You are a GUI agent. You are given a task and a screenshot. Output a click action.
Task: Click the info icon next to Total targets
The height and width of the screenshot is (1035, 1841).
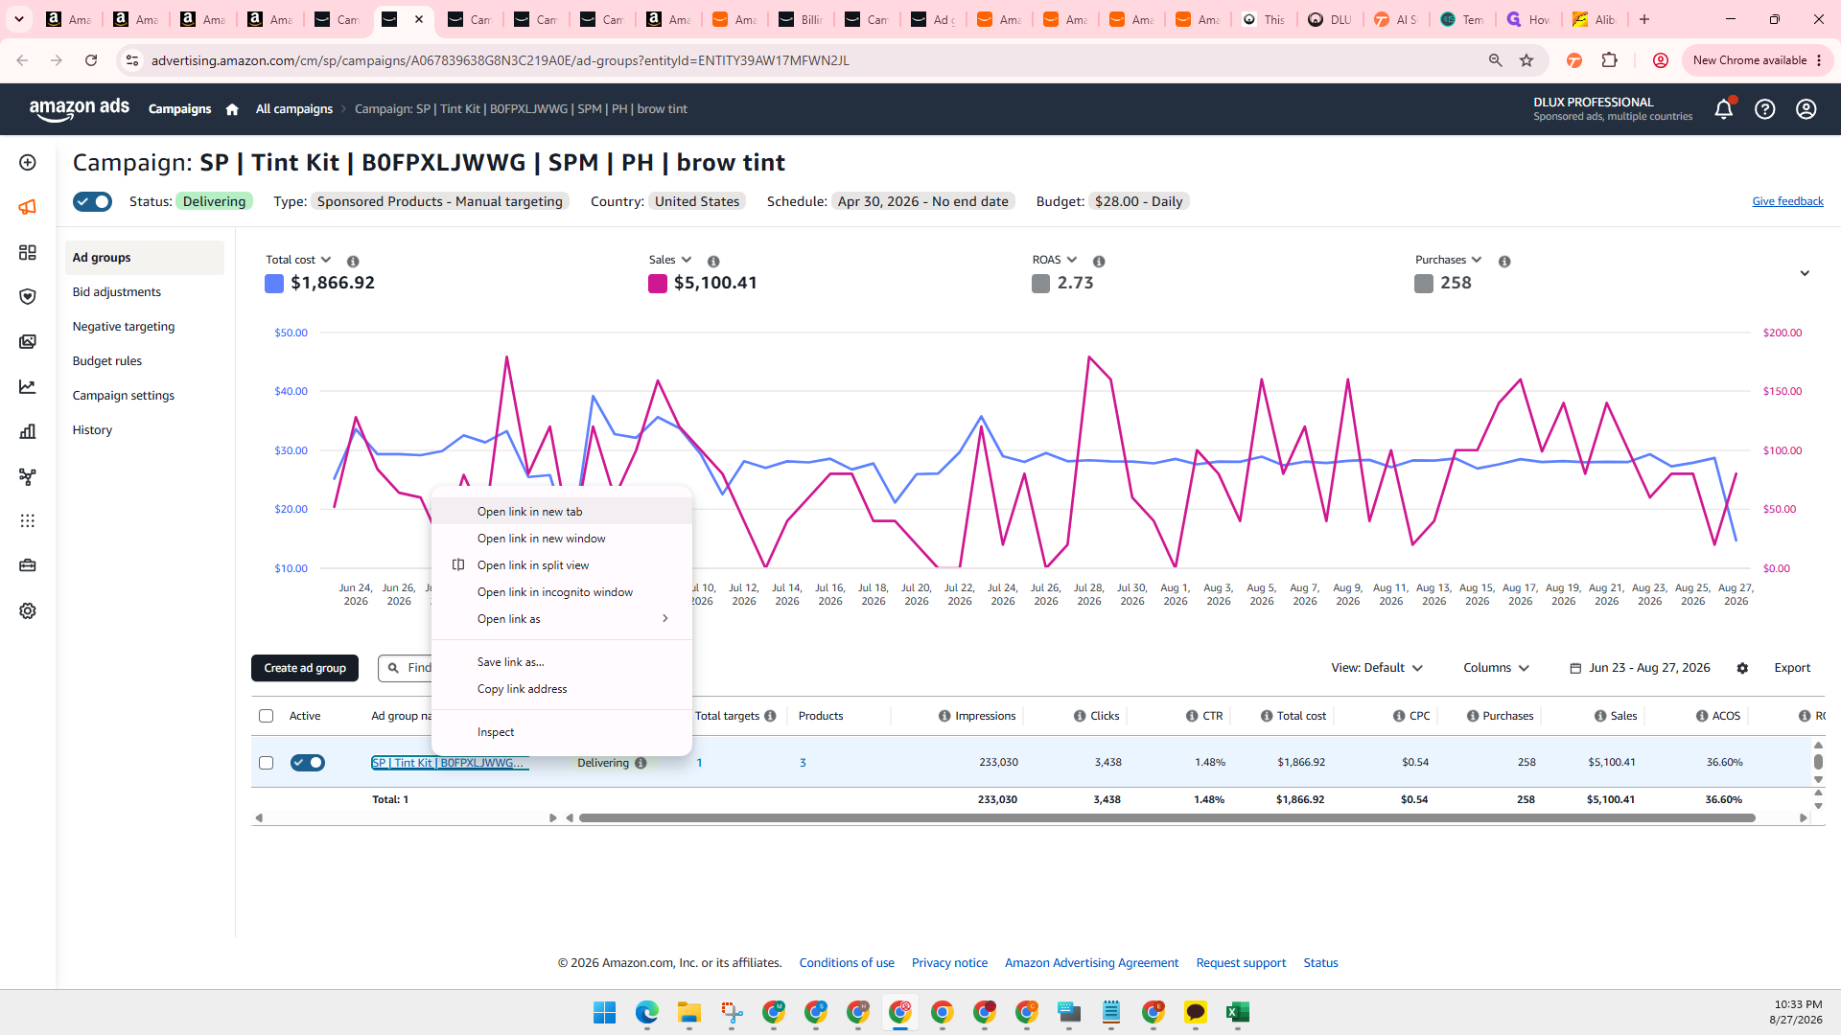(770, 716)
